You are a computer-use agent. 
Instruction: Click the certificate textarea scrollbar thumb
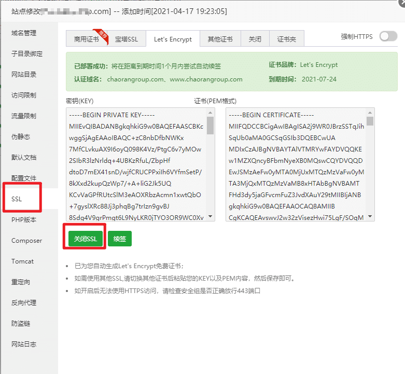click(x=370, y=121)
